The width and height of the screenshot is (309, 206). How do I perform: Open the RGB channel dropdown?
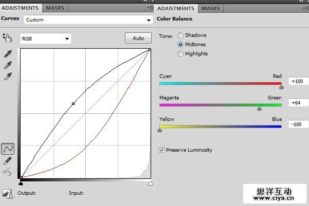click(x=45, y=38)
